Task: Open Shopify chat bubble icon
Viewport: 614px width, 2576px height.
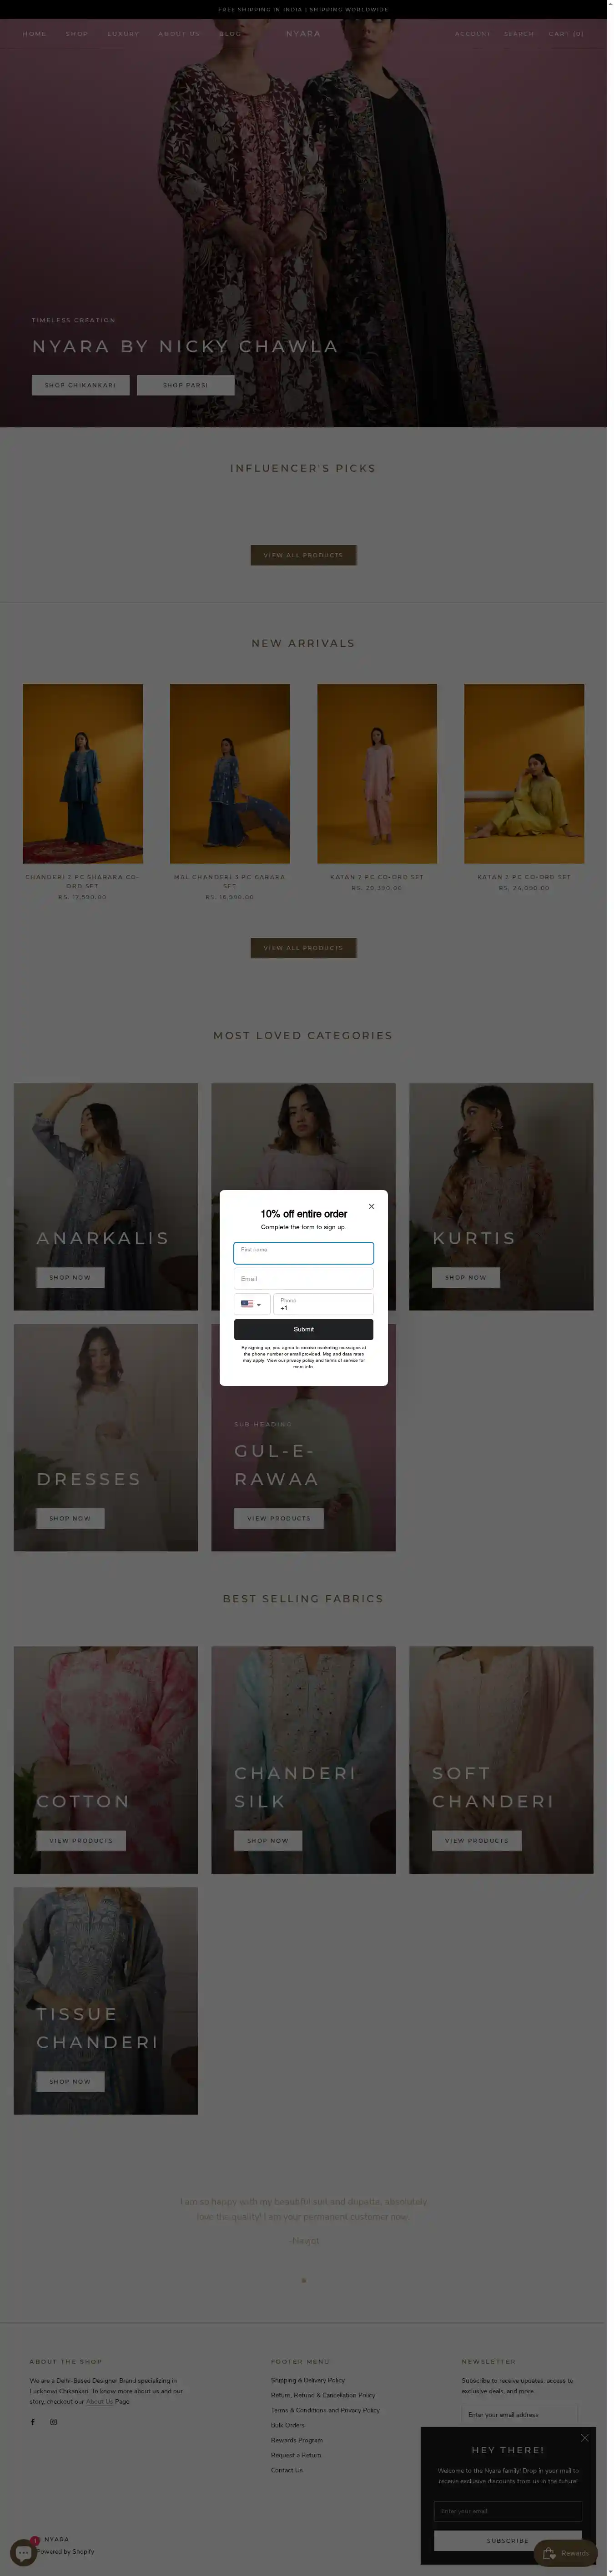Action: [22, 2552]
